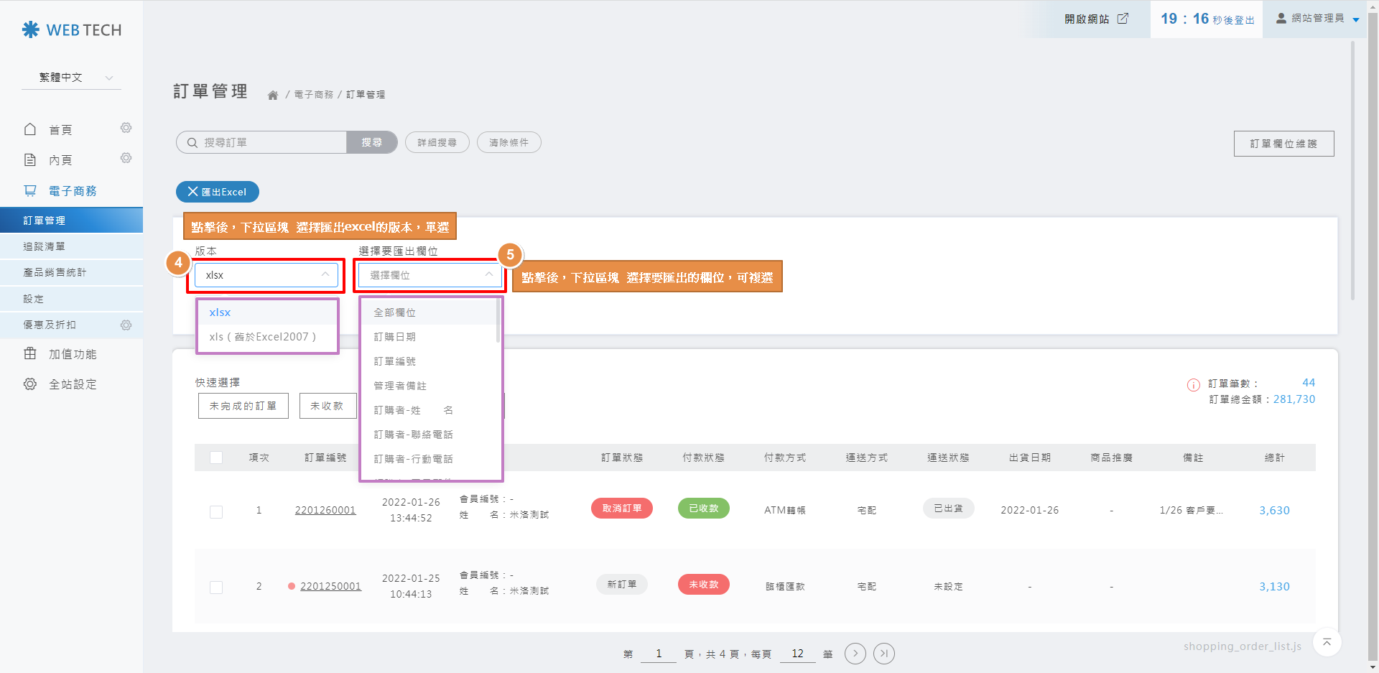Toggle the select-all checkbox in table header

point(216,458)
